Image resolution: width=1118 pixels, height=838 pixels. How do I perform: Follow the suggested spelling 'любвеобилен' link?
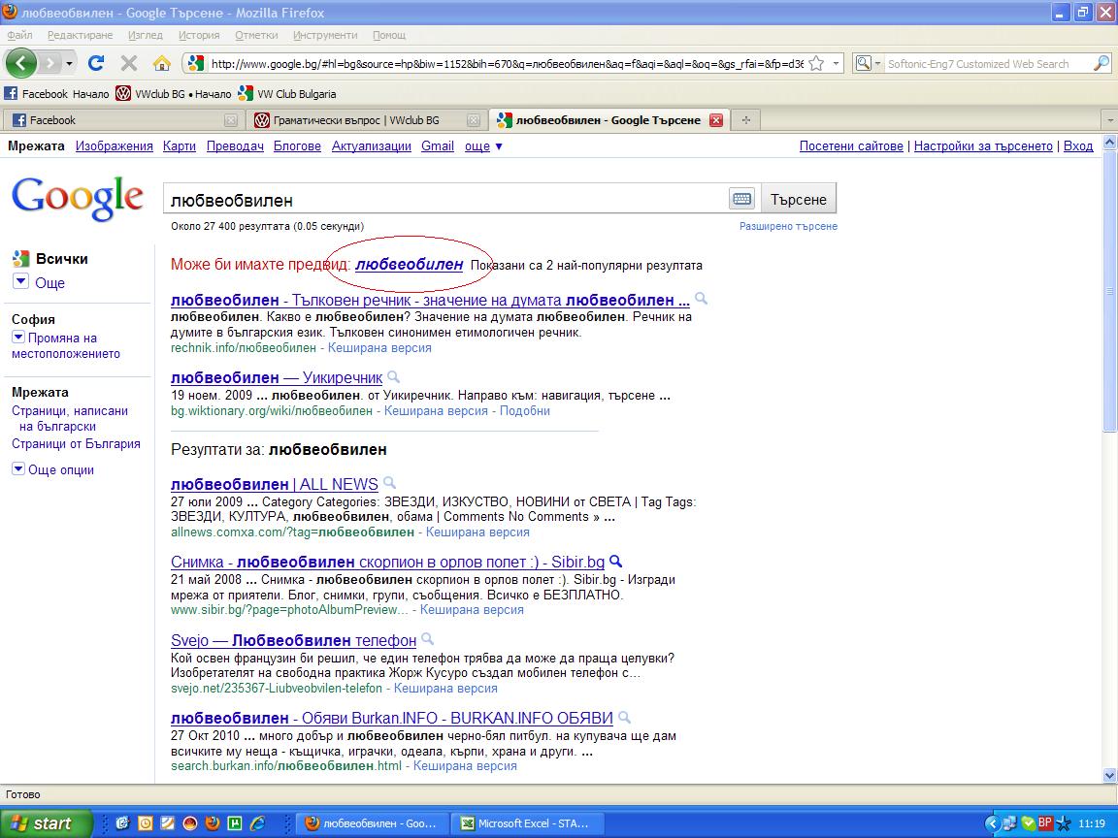(409, 264)
